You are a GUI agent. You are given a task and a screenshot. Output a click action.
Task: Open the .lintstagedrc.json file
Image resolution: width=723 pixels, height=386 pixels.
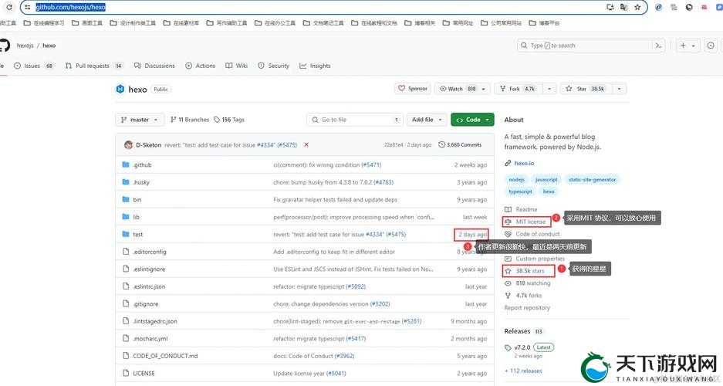(x=155, y=321)
